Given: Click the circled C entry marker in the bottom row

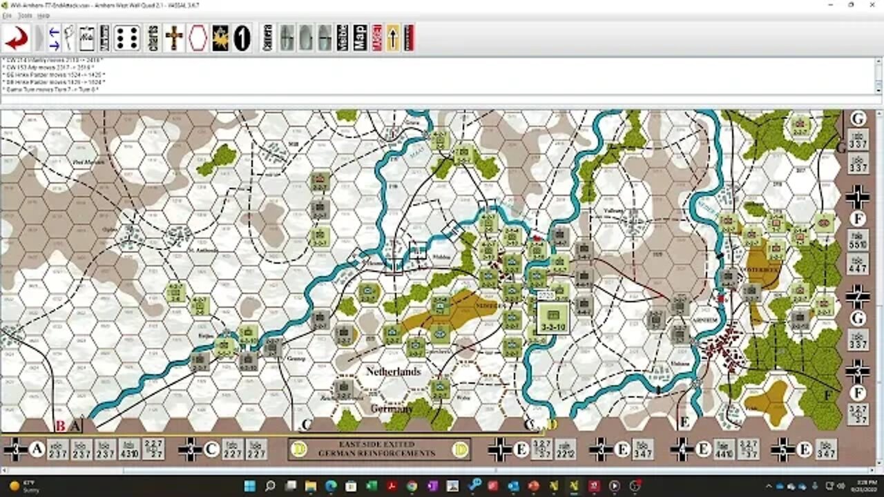Looking at the screenshot, I should [x=211, y=449].
